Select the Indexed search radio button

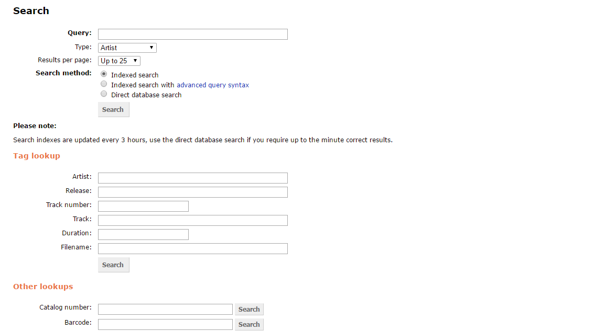tap(104, 74)
